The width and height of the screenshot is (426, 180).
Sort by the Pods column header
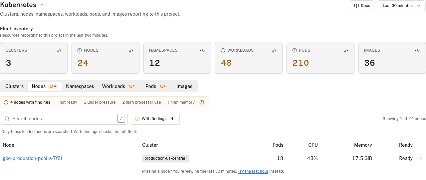278,145
